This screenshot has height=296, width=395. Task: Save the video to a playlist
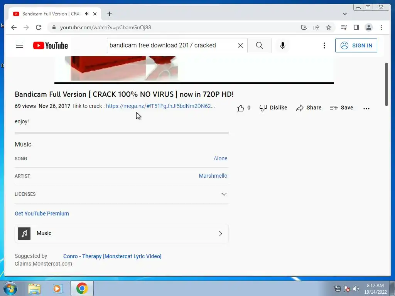tap(342, 108)
